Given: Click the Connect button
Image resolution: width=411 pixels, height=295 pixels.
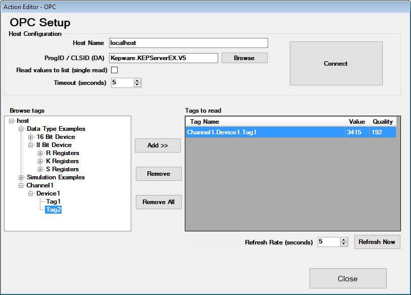Looking at the screenshot, I should (x=336, y=64).
